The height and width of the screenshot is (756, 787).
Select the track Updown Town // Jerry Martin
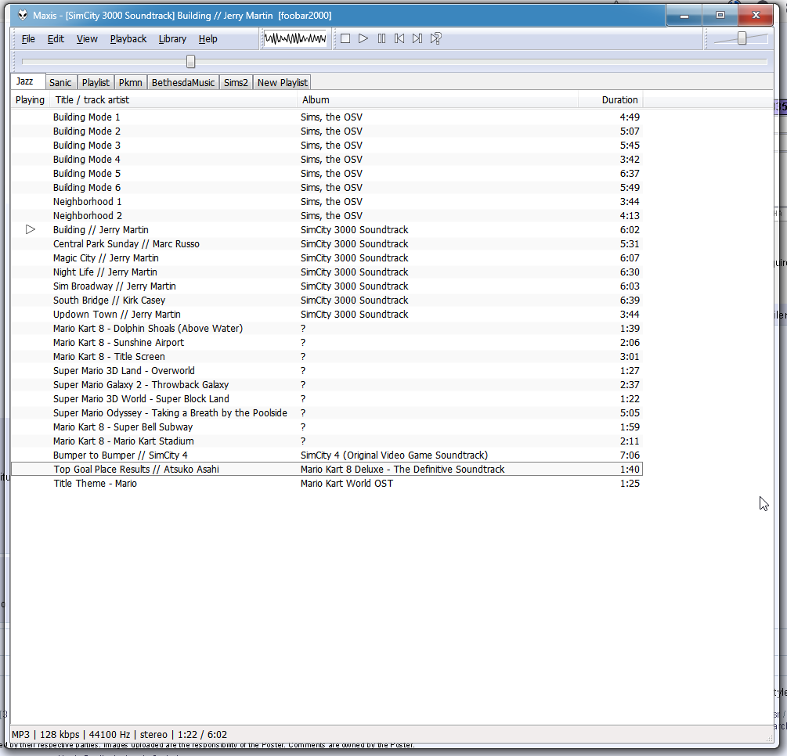tap(327, 314)
